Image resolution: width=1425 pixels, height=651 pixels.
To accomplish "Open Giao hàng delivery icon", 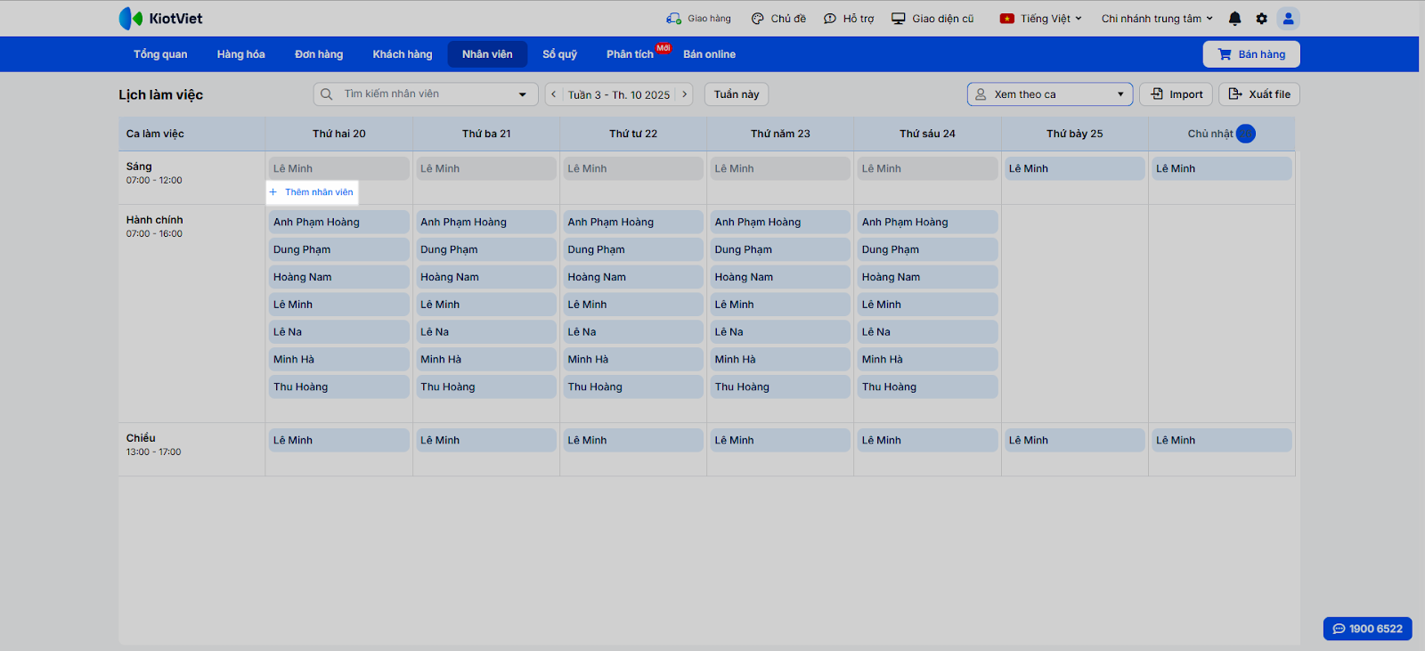I will click(673, 19).
